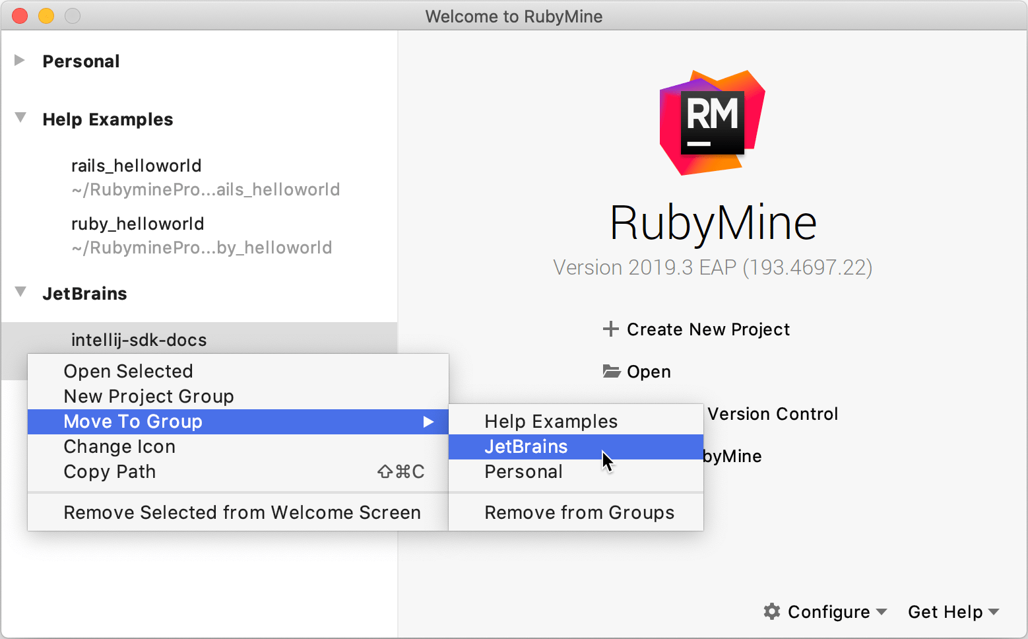Collapse the JetBrains project group
The width and height of the screenshot is (1028, 639).
[x=20, y=292]
